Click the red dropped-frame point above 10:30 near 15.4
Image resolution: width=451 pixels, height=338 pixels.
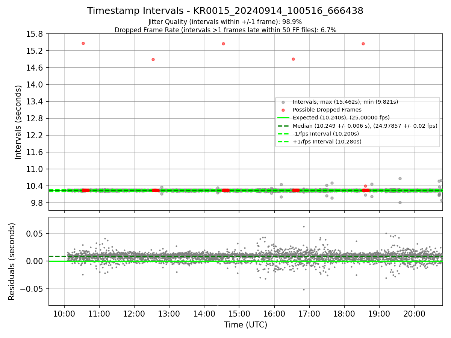83,43
